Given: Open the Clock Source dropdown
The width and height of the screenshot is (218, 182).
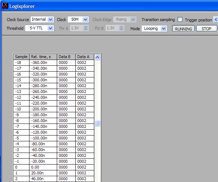Looking at the screenshot, I should click(50, 20).
